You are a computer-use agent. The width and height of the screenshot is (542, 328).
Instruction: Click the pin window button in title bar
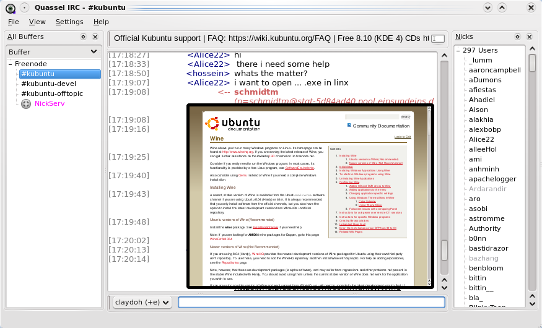coord(25,7)
